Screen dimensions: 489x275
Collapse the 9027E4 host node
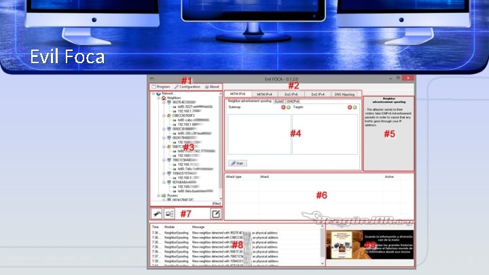pos(164,103)
